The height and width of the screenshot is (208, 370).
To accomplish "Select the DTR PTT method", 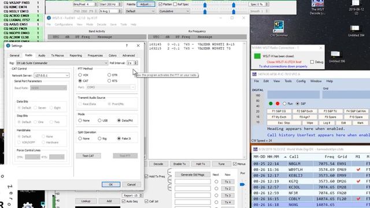I will 109,75.
